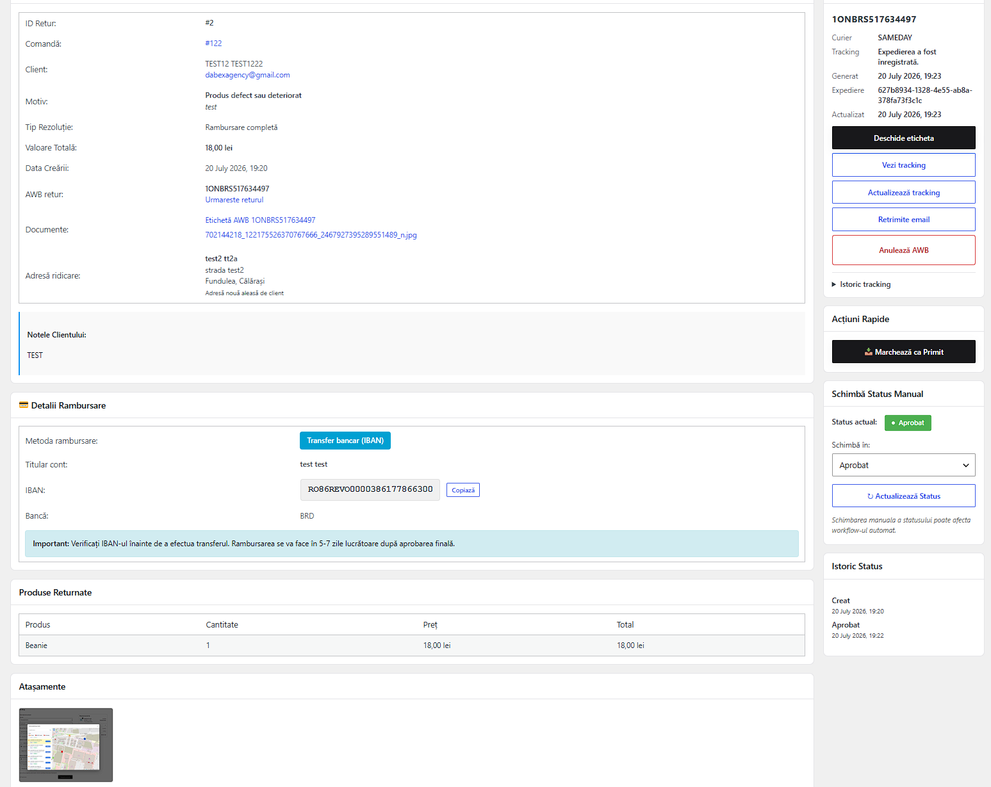The image size is (991, 787).
Task: Copy IBAN with Copiază button
Action: 463,490
